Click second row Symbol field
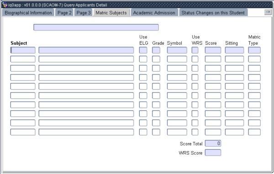This screenshot has width=274, height=174. tap(177, 59)
